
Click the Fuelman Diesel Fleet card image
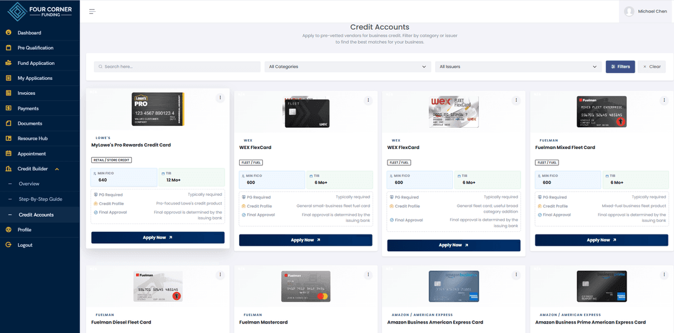coord(158,286)
